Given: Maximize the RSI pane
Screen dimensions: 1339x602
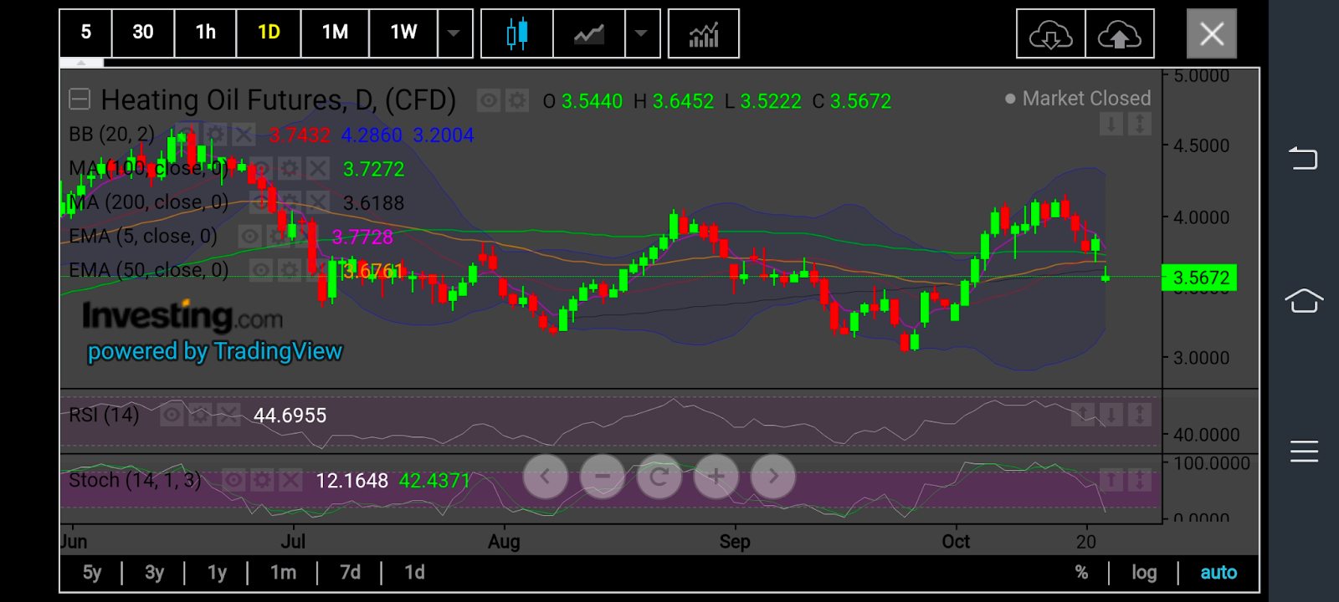Looking at the screenshot, I should 1140,415.
